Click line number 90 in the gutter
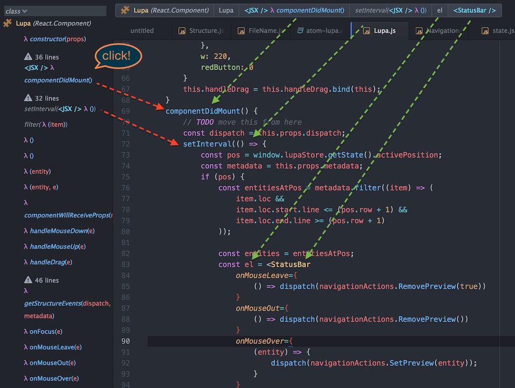The height and width of the screenshot is (388, 515). pyautogui.click(x=125, y=341)
